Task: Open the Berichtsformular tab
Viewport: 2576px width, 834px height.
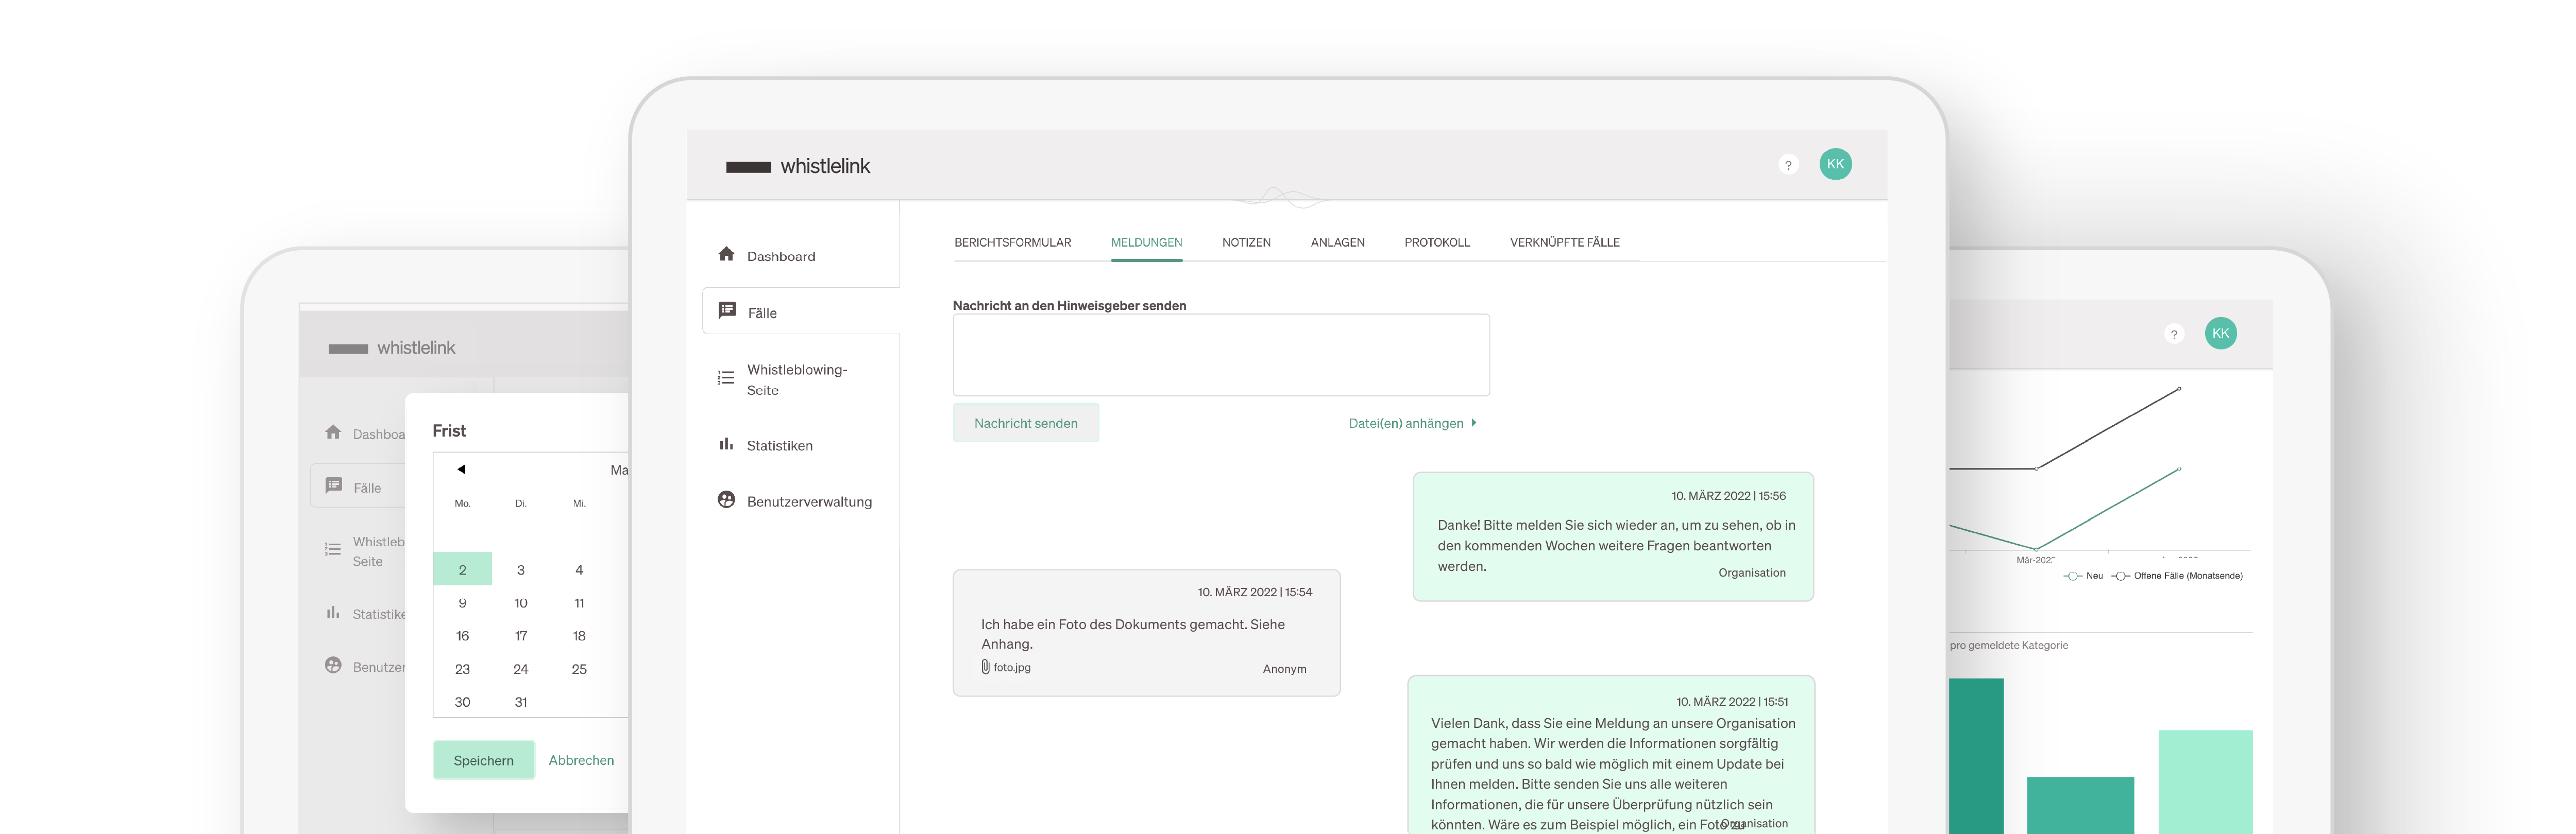Action: point(1012,242)
